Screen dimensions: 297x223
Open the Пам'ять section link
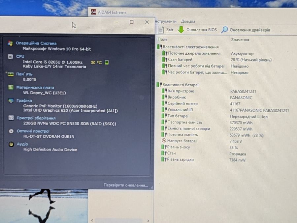[x=24, y=74]
